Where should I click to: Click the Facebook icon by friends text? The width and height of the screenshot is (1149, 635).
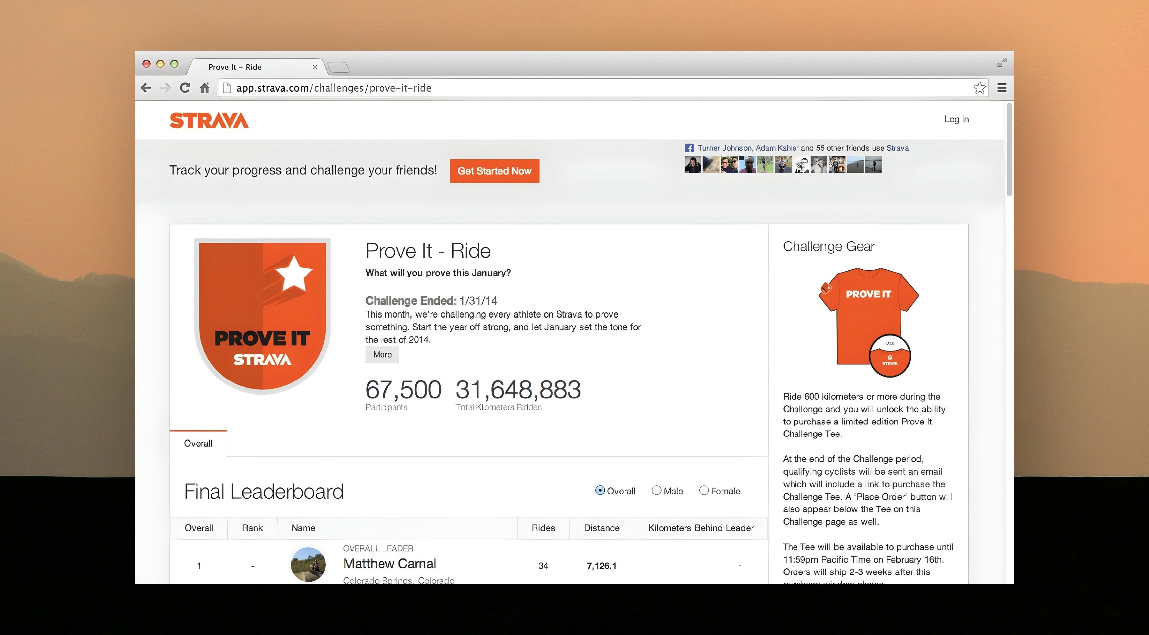[689, 148]
